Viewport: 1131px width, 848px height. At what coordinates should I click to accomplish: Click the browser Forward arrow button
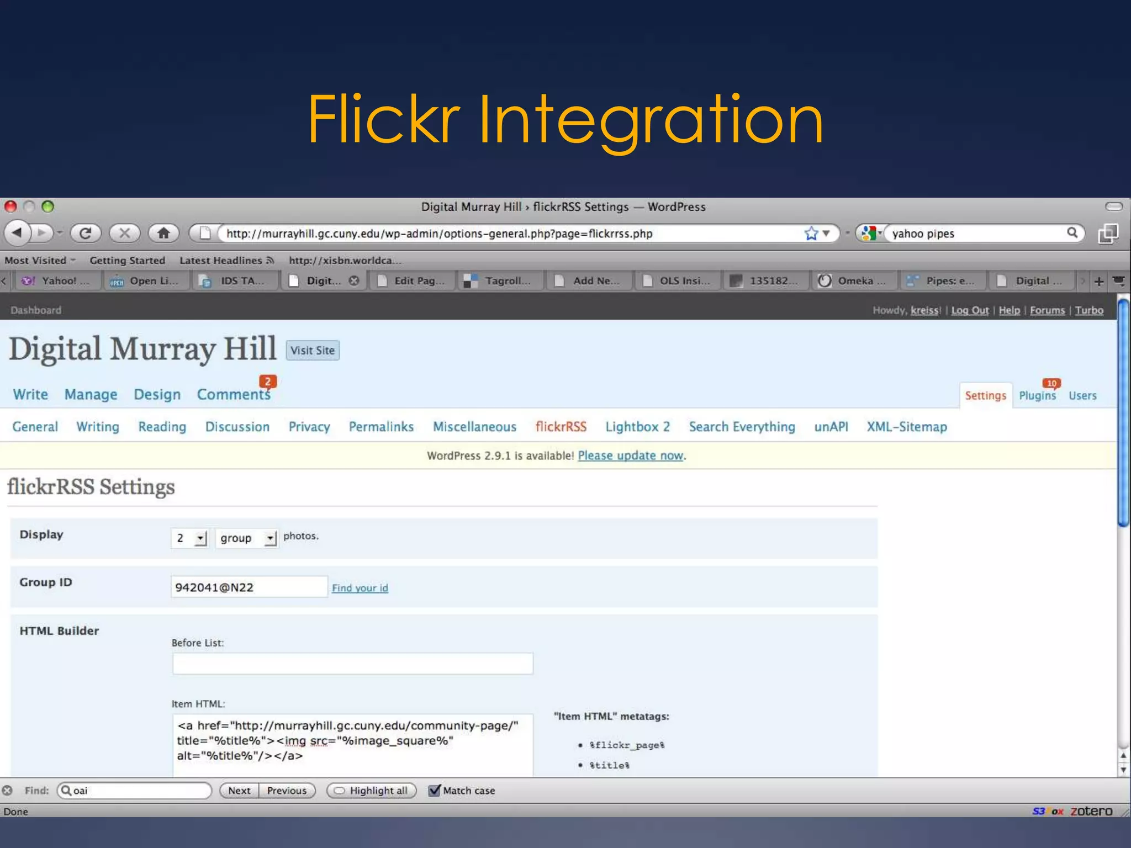point(42,233)
